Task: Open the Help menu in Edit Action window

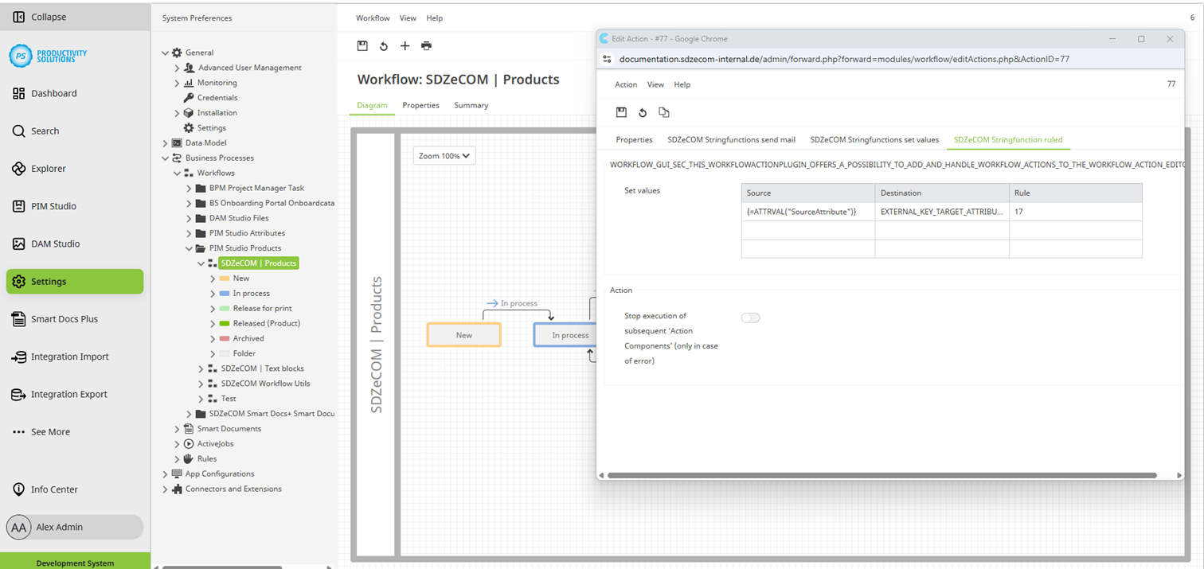Action: coord(682,84)
